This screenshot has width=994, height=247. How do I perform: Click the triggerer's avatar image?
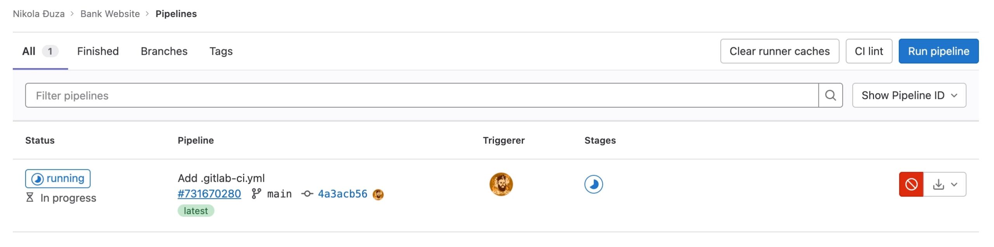(501, 184)
